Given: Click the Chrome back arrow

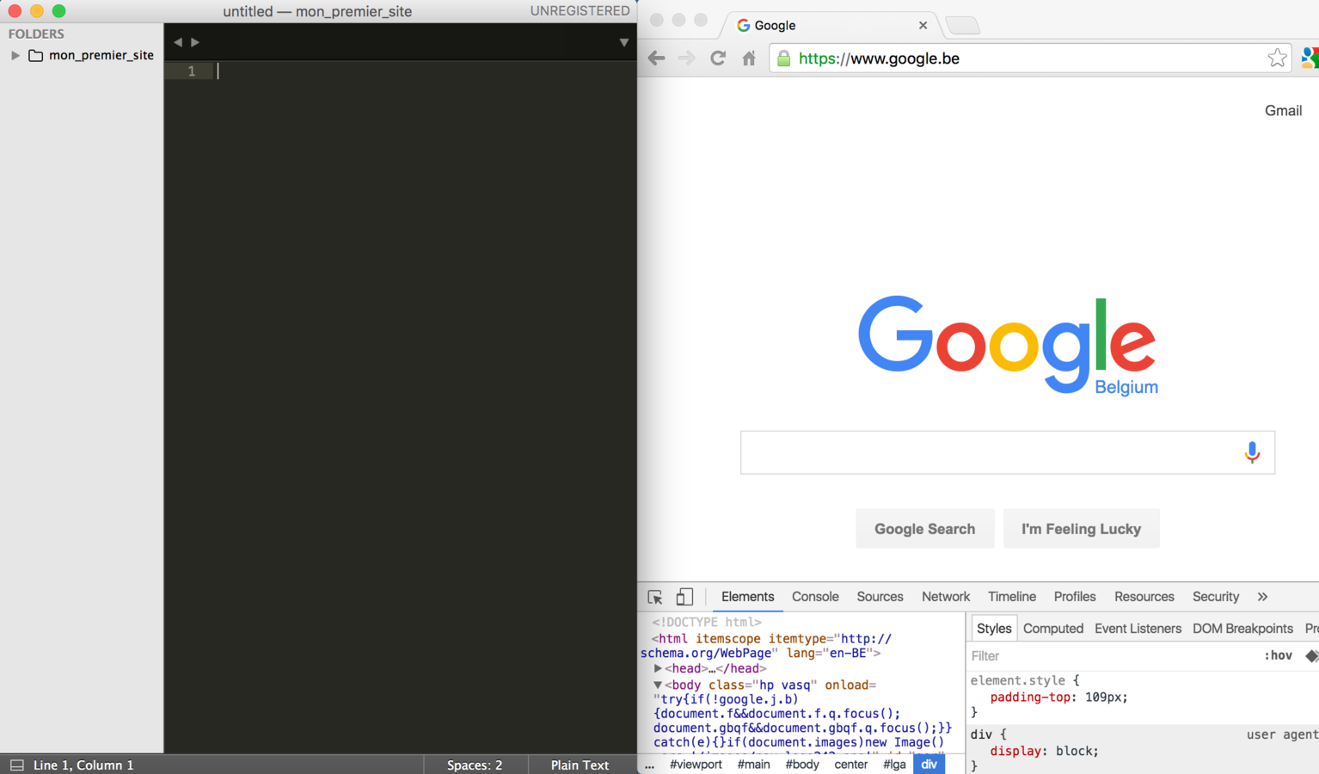Looking at the screenshot, I should click(x=656, y=58).
